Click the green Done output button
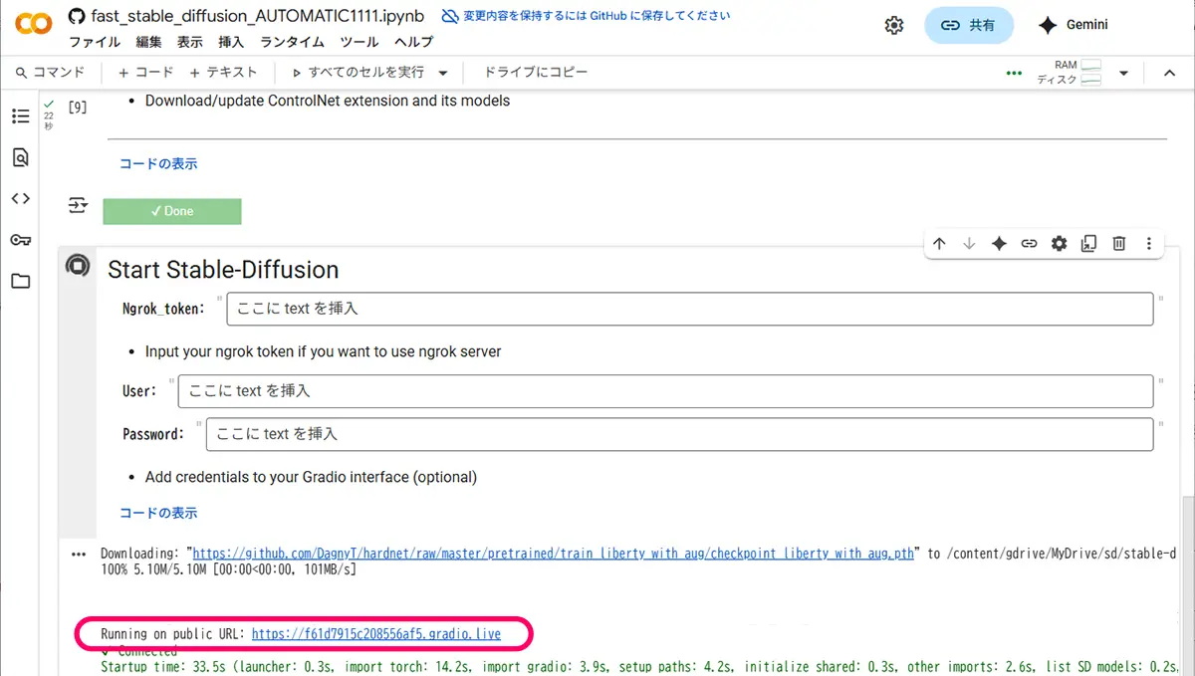Viewport: 1195px width, 676px height. point(172,211)
